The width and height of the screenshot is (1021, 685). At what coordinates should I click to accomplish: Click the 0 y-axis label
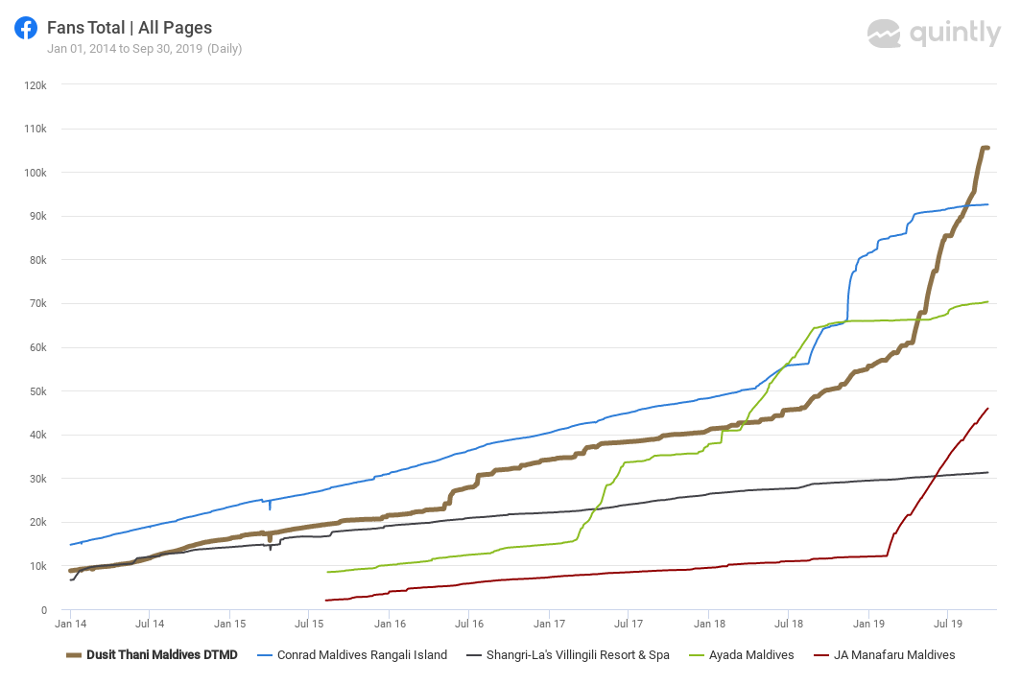pyautogui.click(x=44, y=610)
